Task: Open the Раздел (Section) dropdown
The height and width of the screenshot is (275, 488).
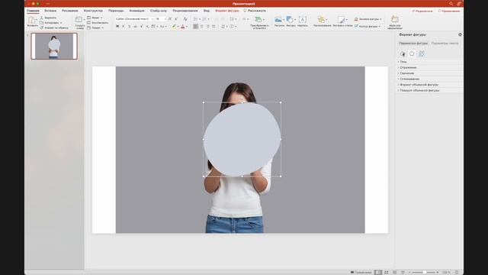Action: pyautogui.click(x=95, y=27)
